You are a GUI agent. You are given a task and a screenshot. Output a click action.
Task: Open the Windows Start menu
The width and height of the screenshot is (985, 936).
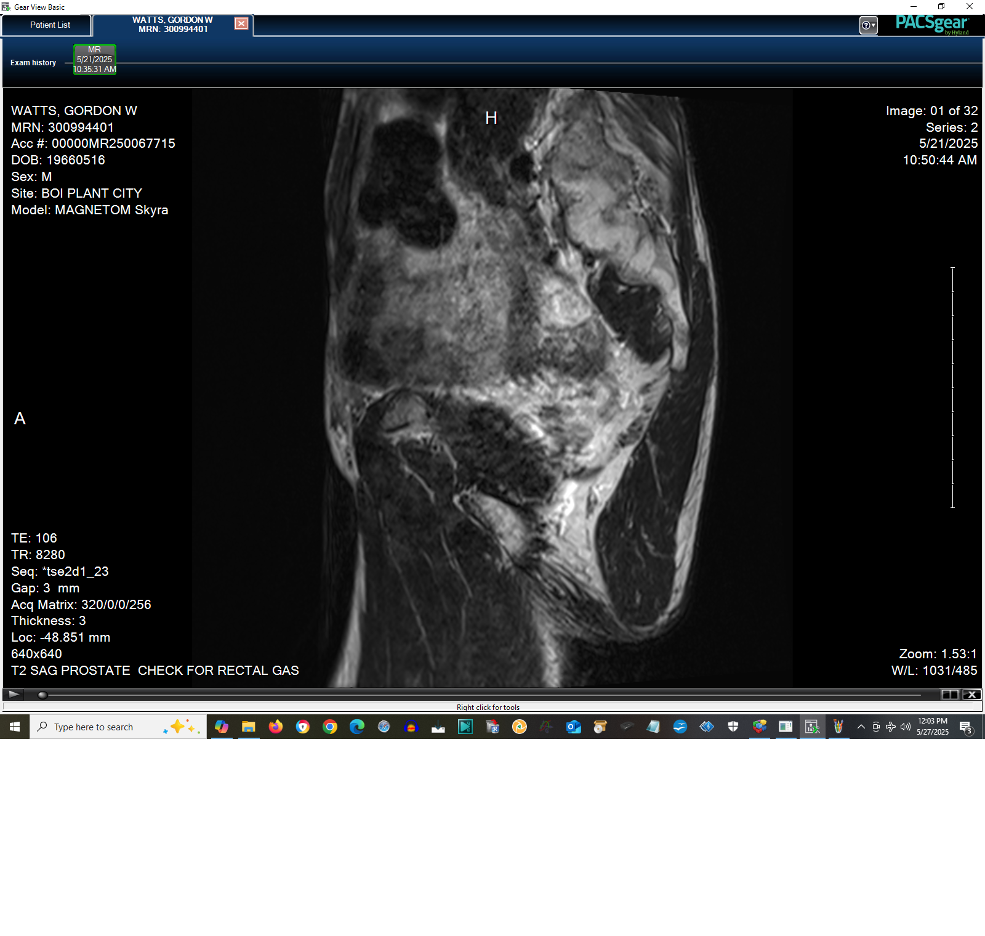coord(15,727)
